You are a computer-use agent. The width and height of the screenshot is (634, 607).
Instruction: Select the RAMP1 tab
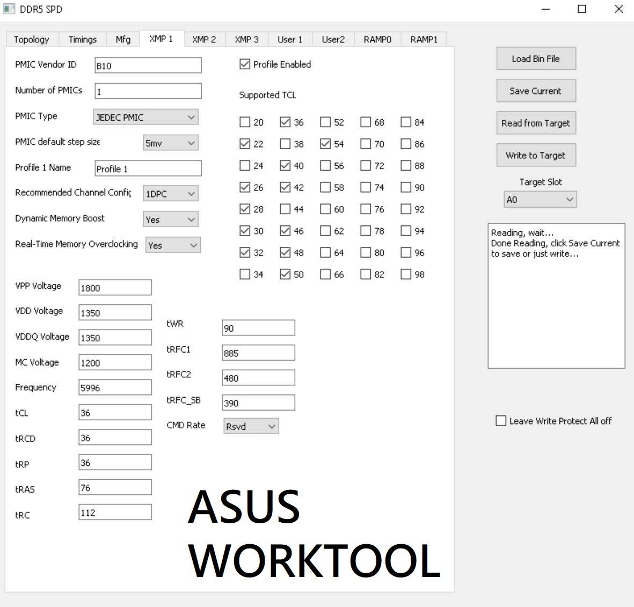click(x=424, y=39)
